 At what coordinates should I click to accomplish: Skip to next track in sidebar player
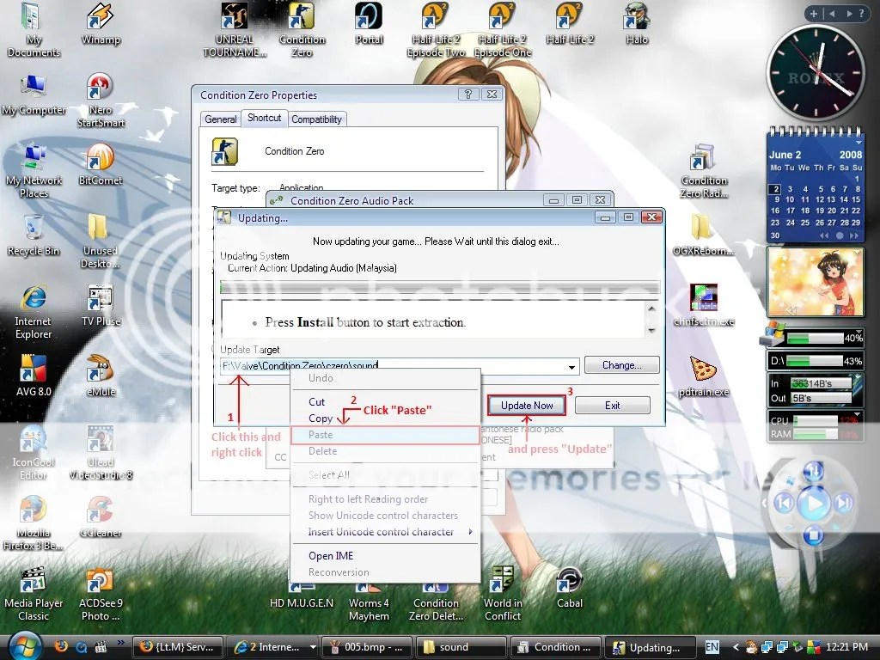click(846, 503)
